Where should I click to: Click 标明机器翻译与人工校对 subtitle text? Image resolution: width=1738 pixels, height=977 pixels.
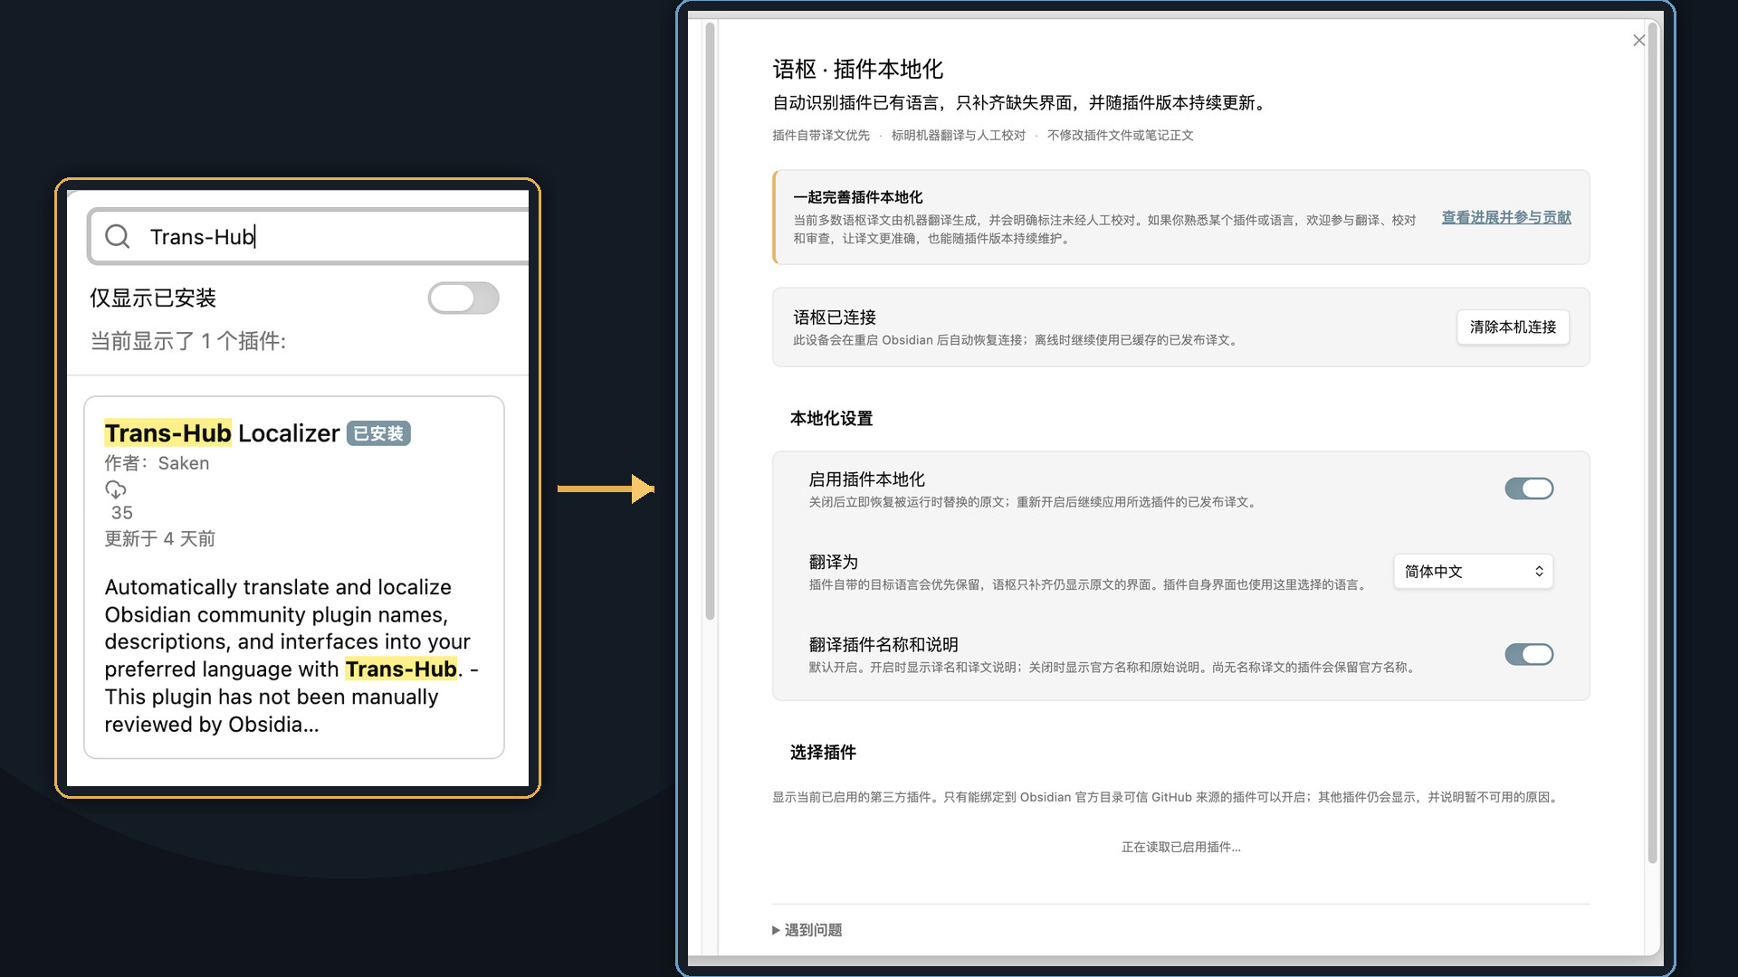958,136
